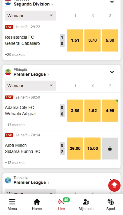Select odds 4.95 for Welwalu Adigrat
The width and height of the screenshot is (123, 215).
click(x=110, y=111)
